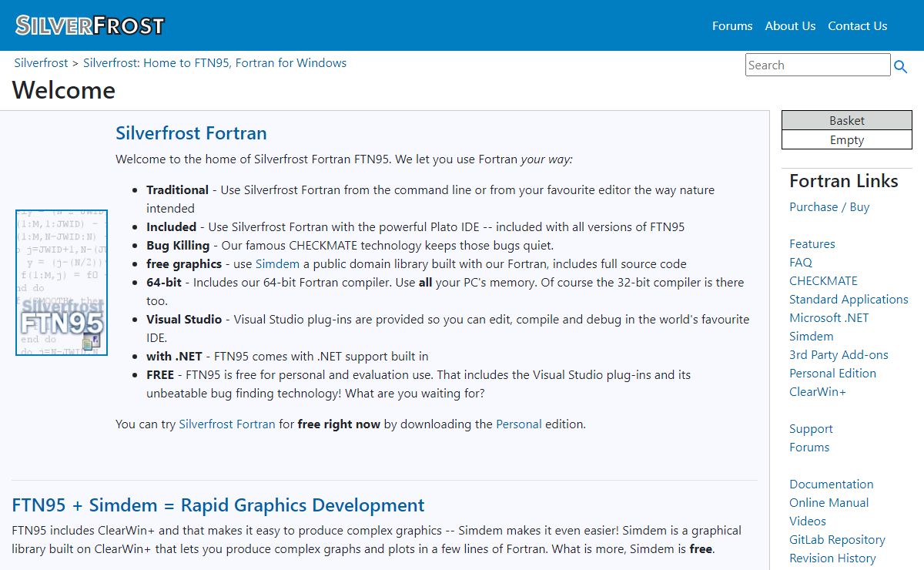Click the bold 'Visual Studio' bullet label
This screenshot has width=924, height=570.
point(184,319)
